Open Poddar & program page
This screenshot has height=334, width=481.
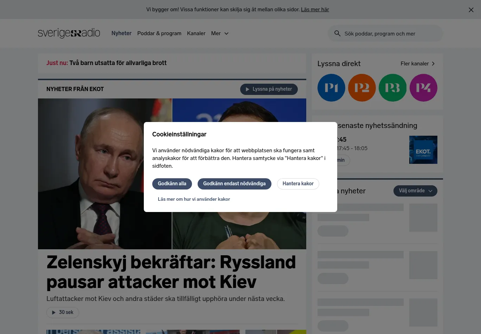(159, 33)
